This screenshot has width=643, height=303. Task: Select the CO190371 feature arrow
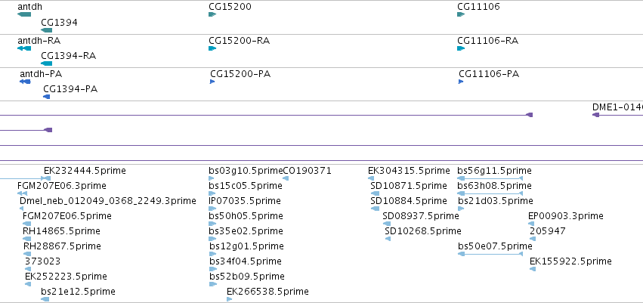286,178
